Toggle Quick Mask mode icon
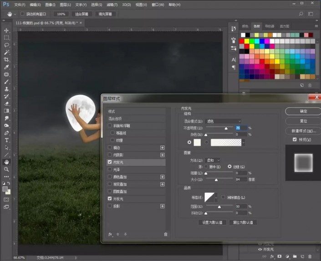 coord(6,200)
